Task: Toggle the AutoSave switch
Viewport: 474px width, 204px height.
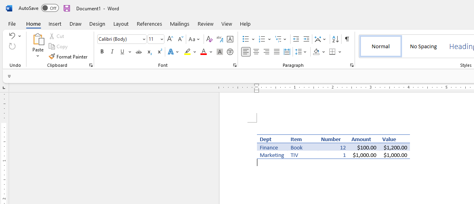Action: 50,8
